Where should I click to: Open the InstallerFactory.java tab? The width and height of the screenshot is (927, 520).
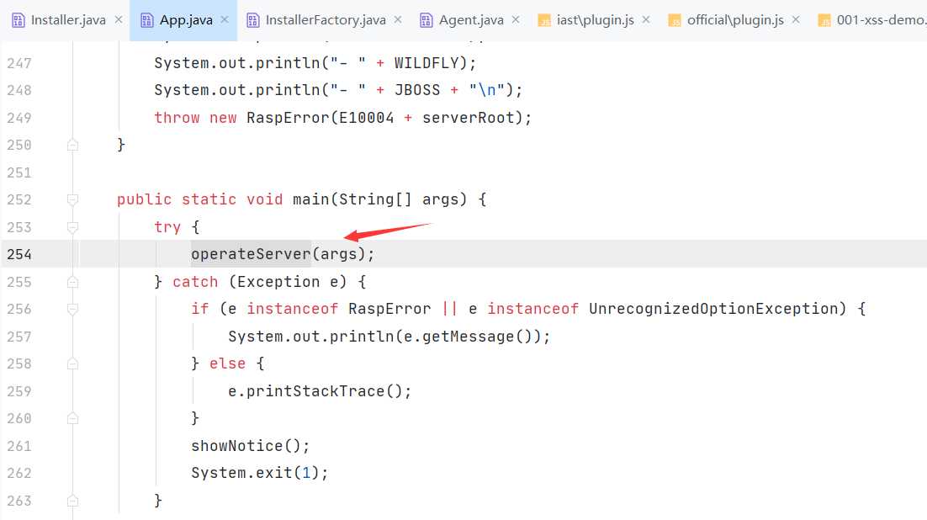tap(326, 20)
